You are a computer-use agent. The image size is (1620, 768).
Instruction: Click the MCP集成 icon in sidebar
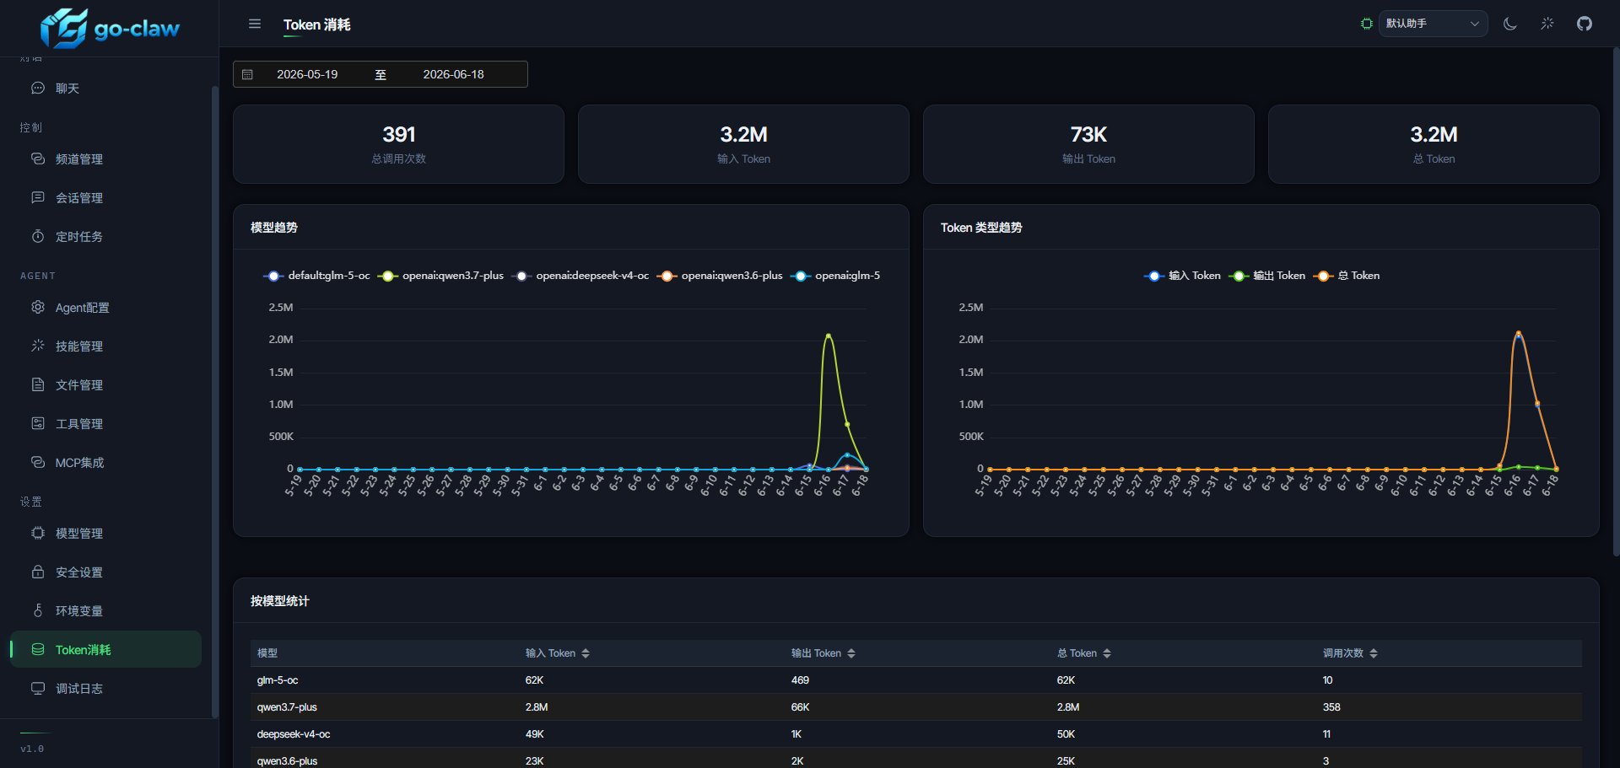coord(38,462)
